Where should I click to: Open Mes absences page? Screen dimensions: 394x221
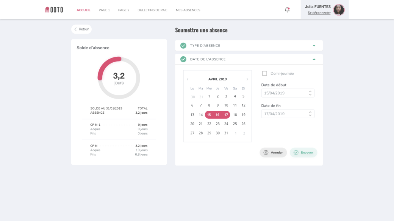point(188,10)
